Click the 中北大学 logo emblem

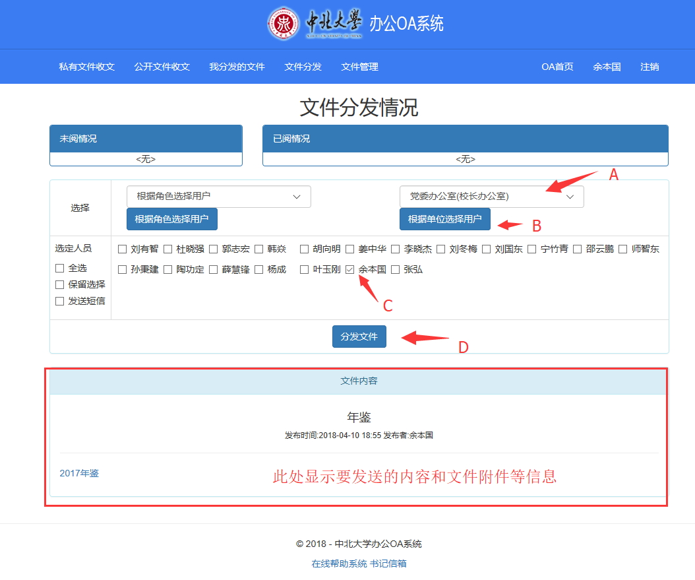pyautogui.click(x=284, y=24)
